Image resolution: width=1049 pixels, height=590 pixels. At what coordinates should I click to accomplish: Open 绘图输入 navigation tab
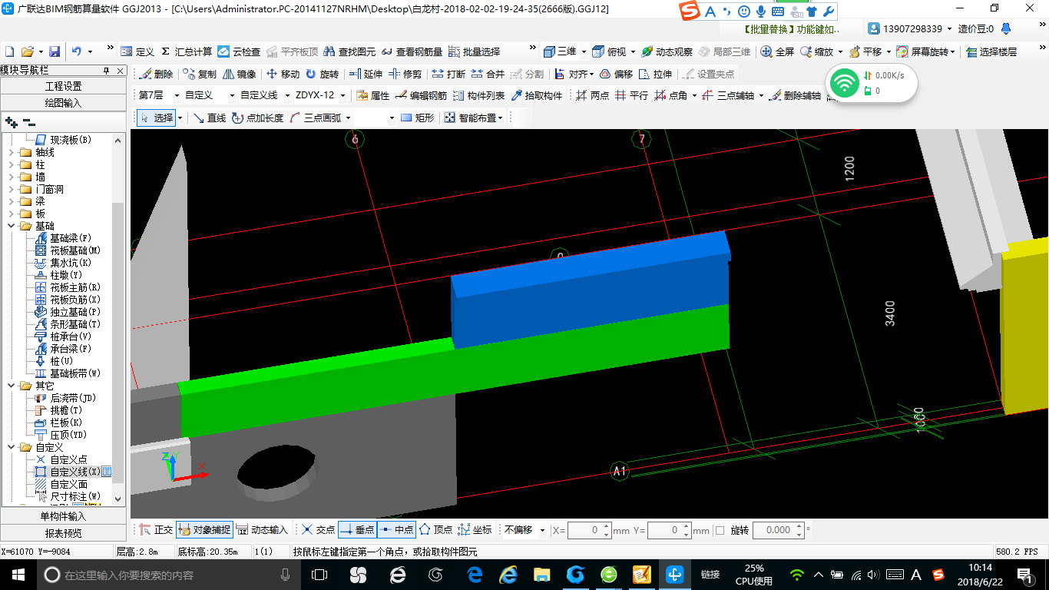click(x=63, y=102)
